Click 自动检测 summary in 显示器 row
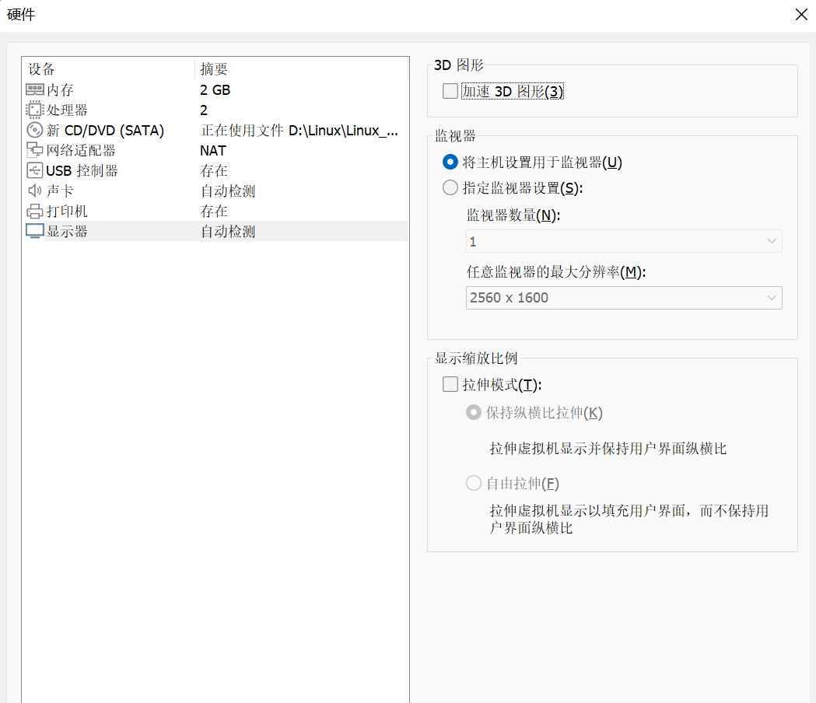The width and height of the screenshot is (816, 703). [x=228, y=232]
